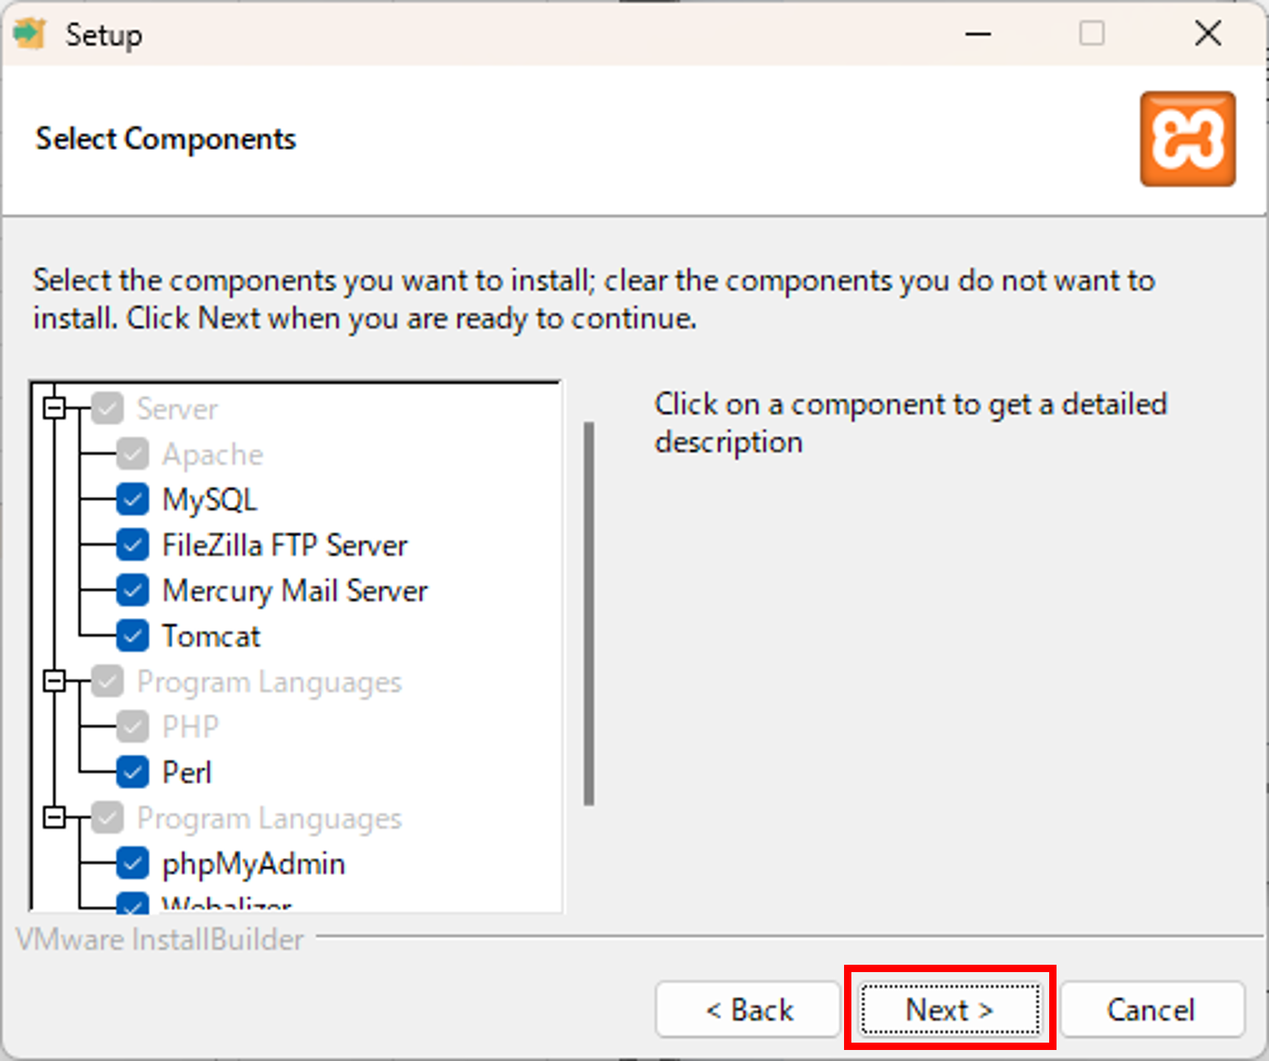This screenshot has width=1269, height=1061.
Task: Click the Setup icon in the title bar
Action: pyautogui.click(x=28, y=34)
